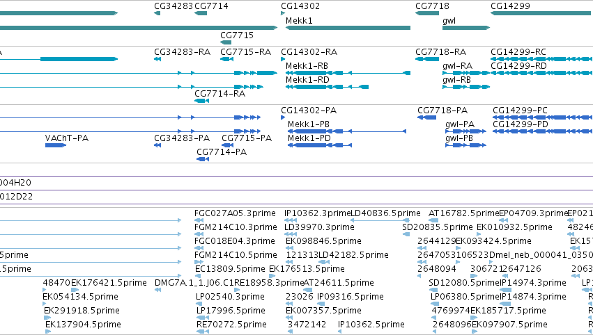Viewport: 593px width, 335px height.
Task: Click the FGM214C10.5prime EST label
Action: click(236, 255)
